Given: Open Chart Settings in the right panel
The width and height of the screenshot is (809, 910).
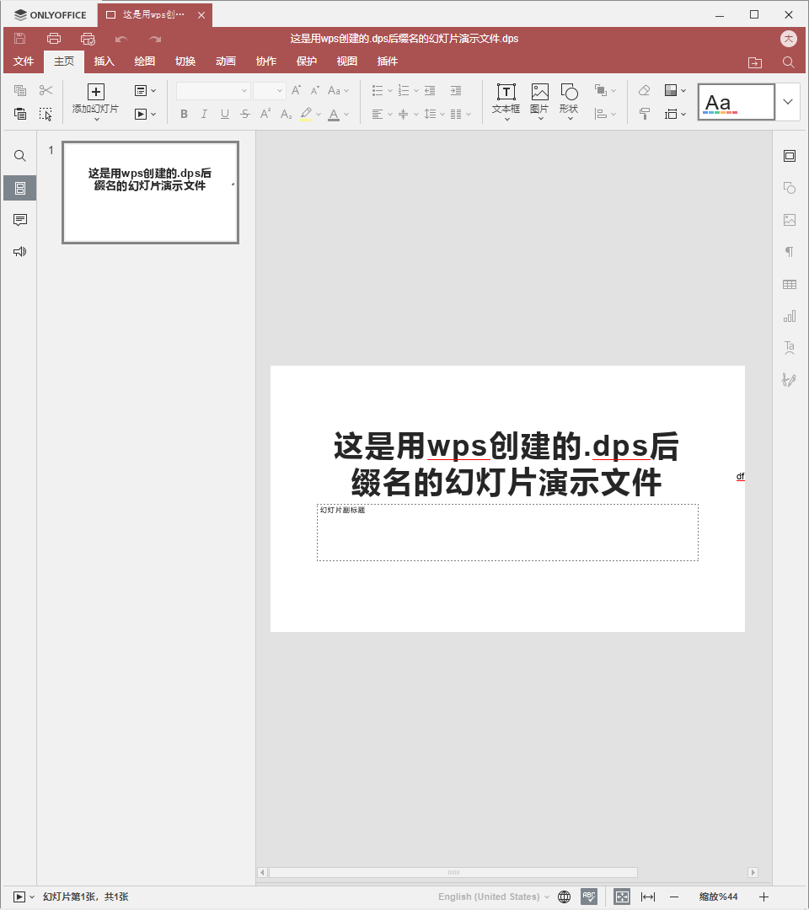Looking at the screenshot, I should tap(789, 316).
